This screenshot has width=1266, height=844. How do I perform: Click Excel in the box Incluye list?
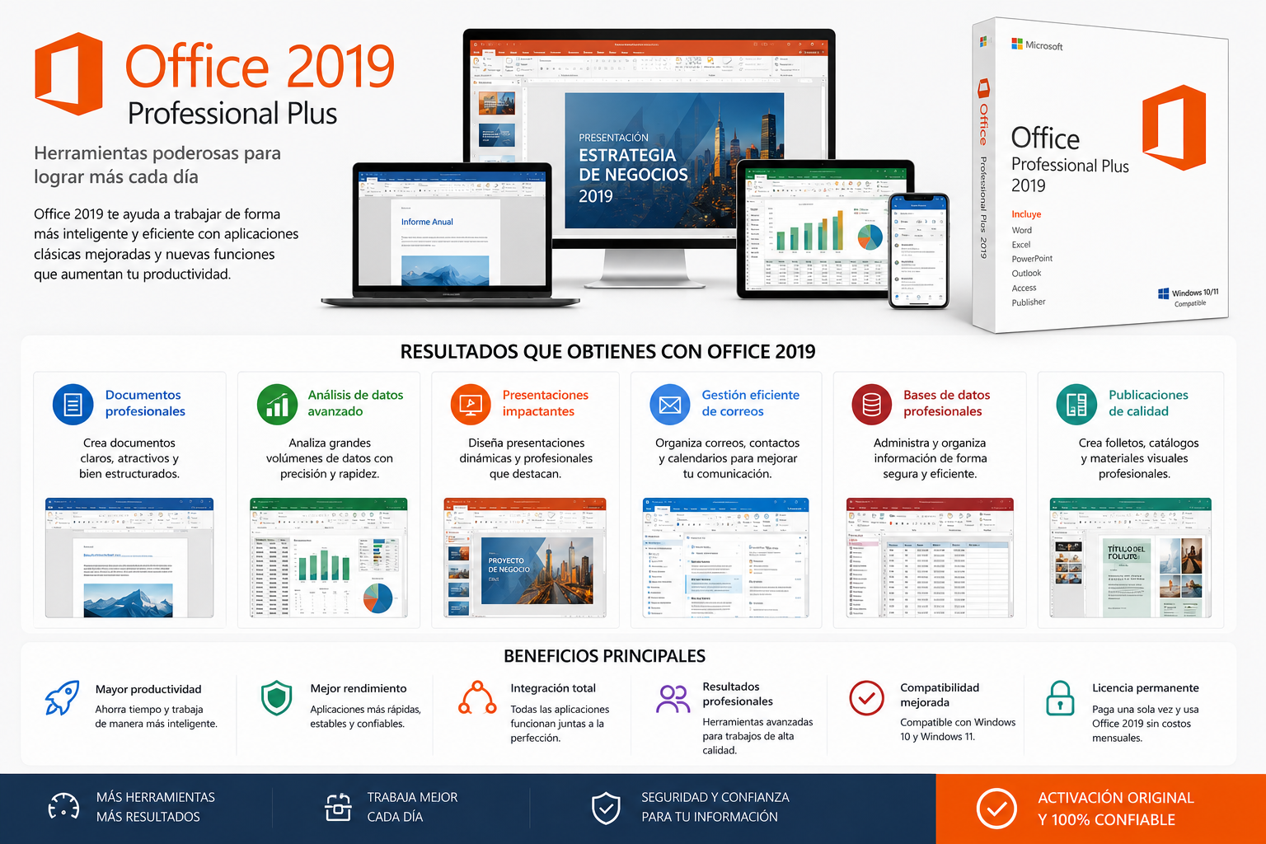[x=1021, y=245]
